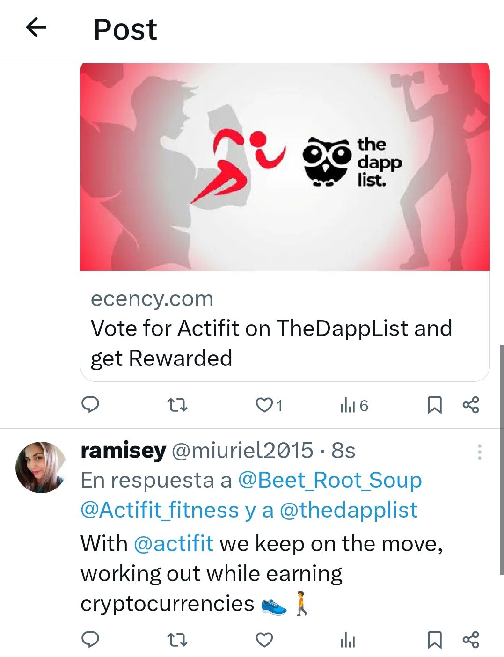Image resolution: width=504 pixels, height=657 pixels.
Task: Repost the Actifit TheDappList post
Action: [177, 405]
